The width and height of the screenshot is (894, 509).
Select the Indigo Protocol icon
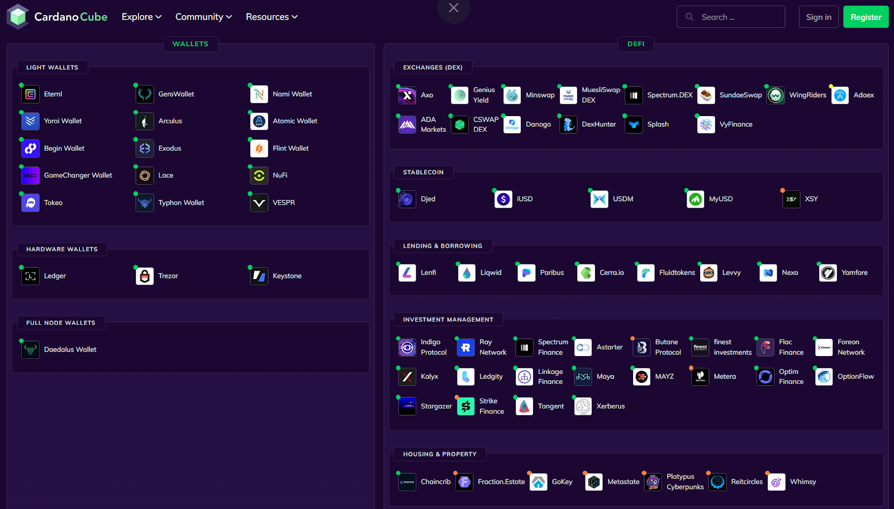tap(407, 348)
